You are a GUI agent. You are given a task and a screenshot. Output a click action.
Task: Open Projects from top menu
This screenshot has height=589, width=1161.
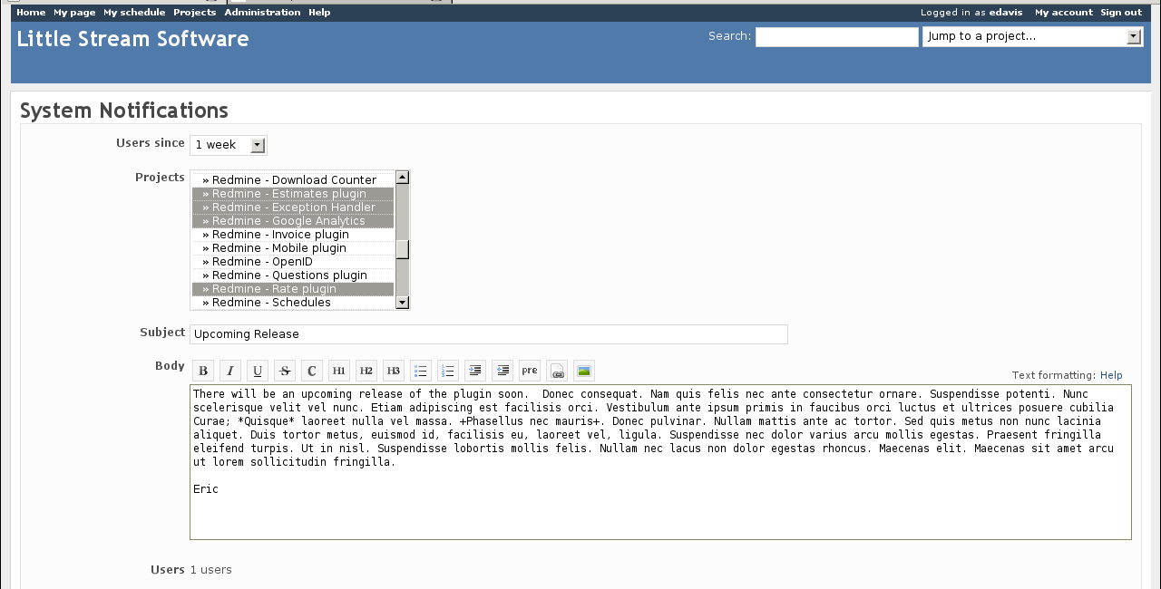(195, 13)
